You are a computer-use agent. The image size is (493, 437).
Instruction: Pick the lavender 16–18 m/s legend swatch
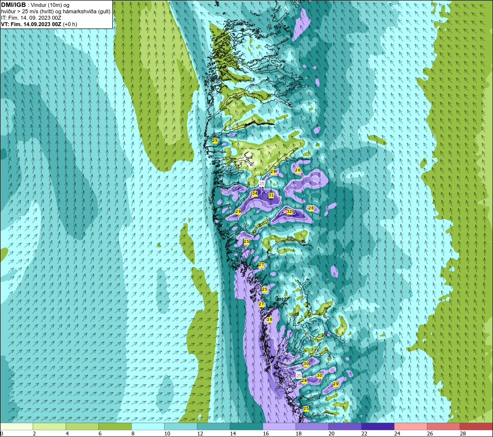[279, 426]
